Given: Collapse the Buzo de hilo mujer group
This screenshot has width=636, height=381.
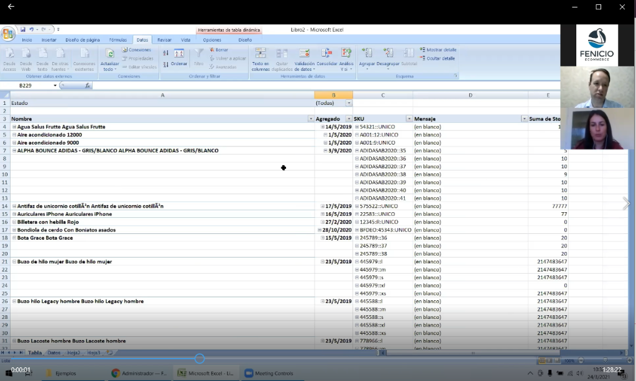Looking at the screenshot, I should 14,262.
